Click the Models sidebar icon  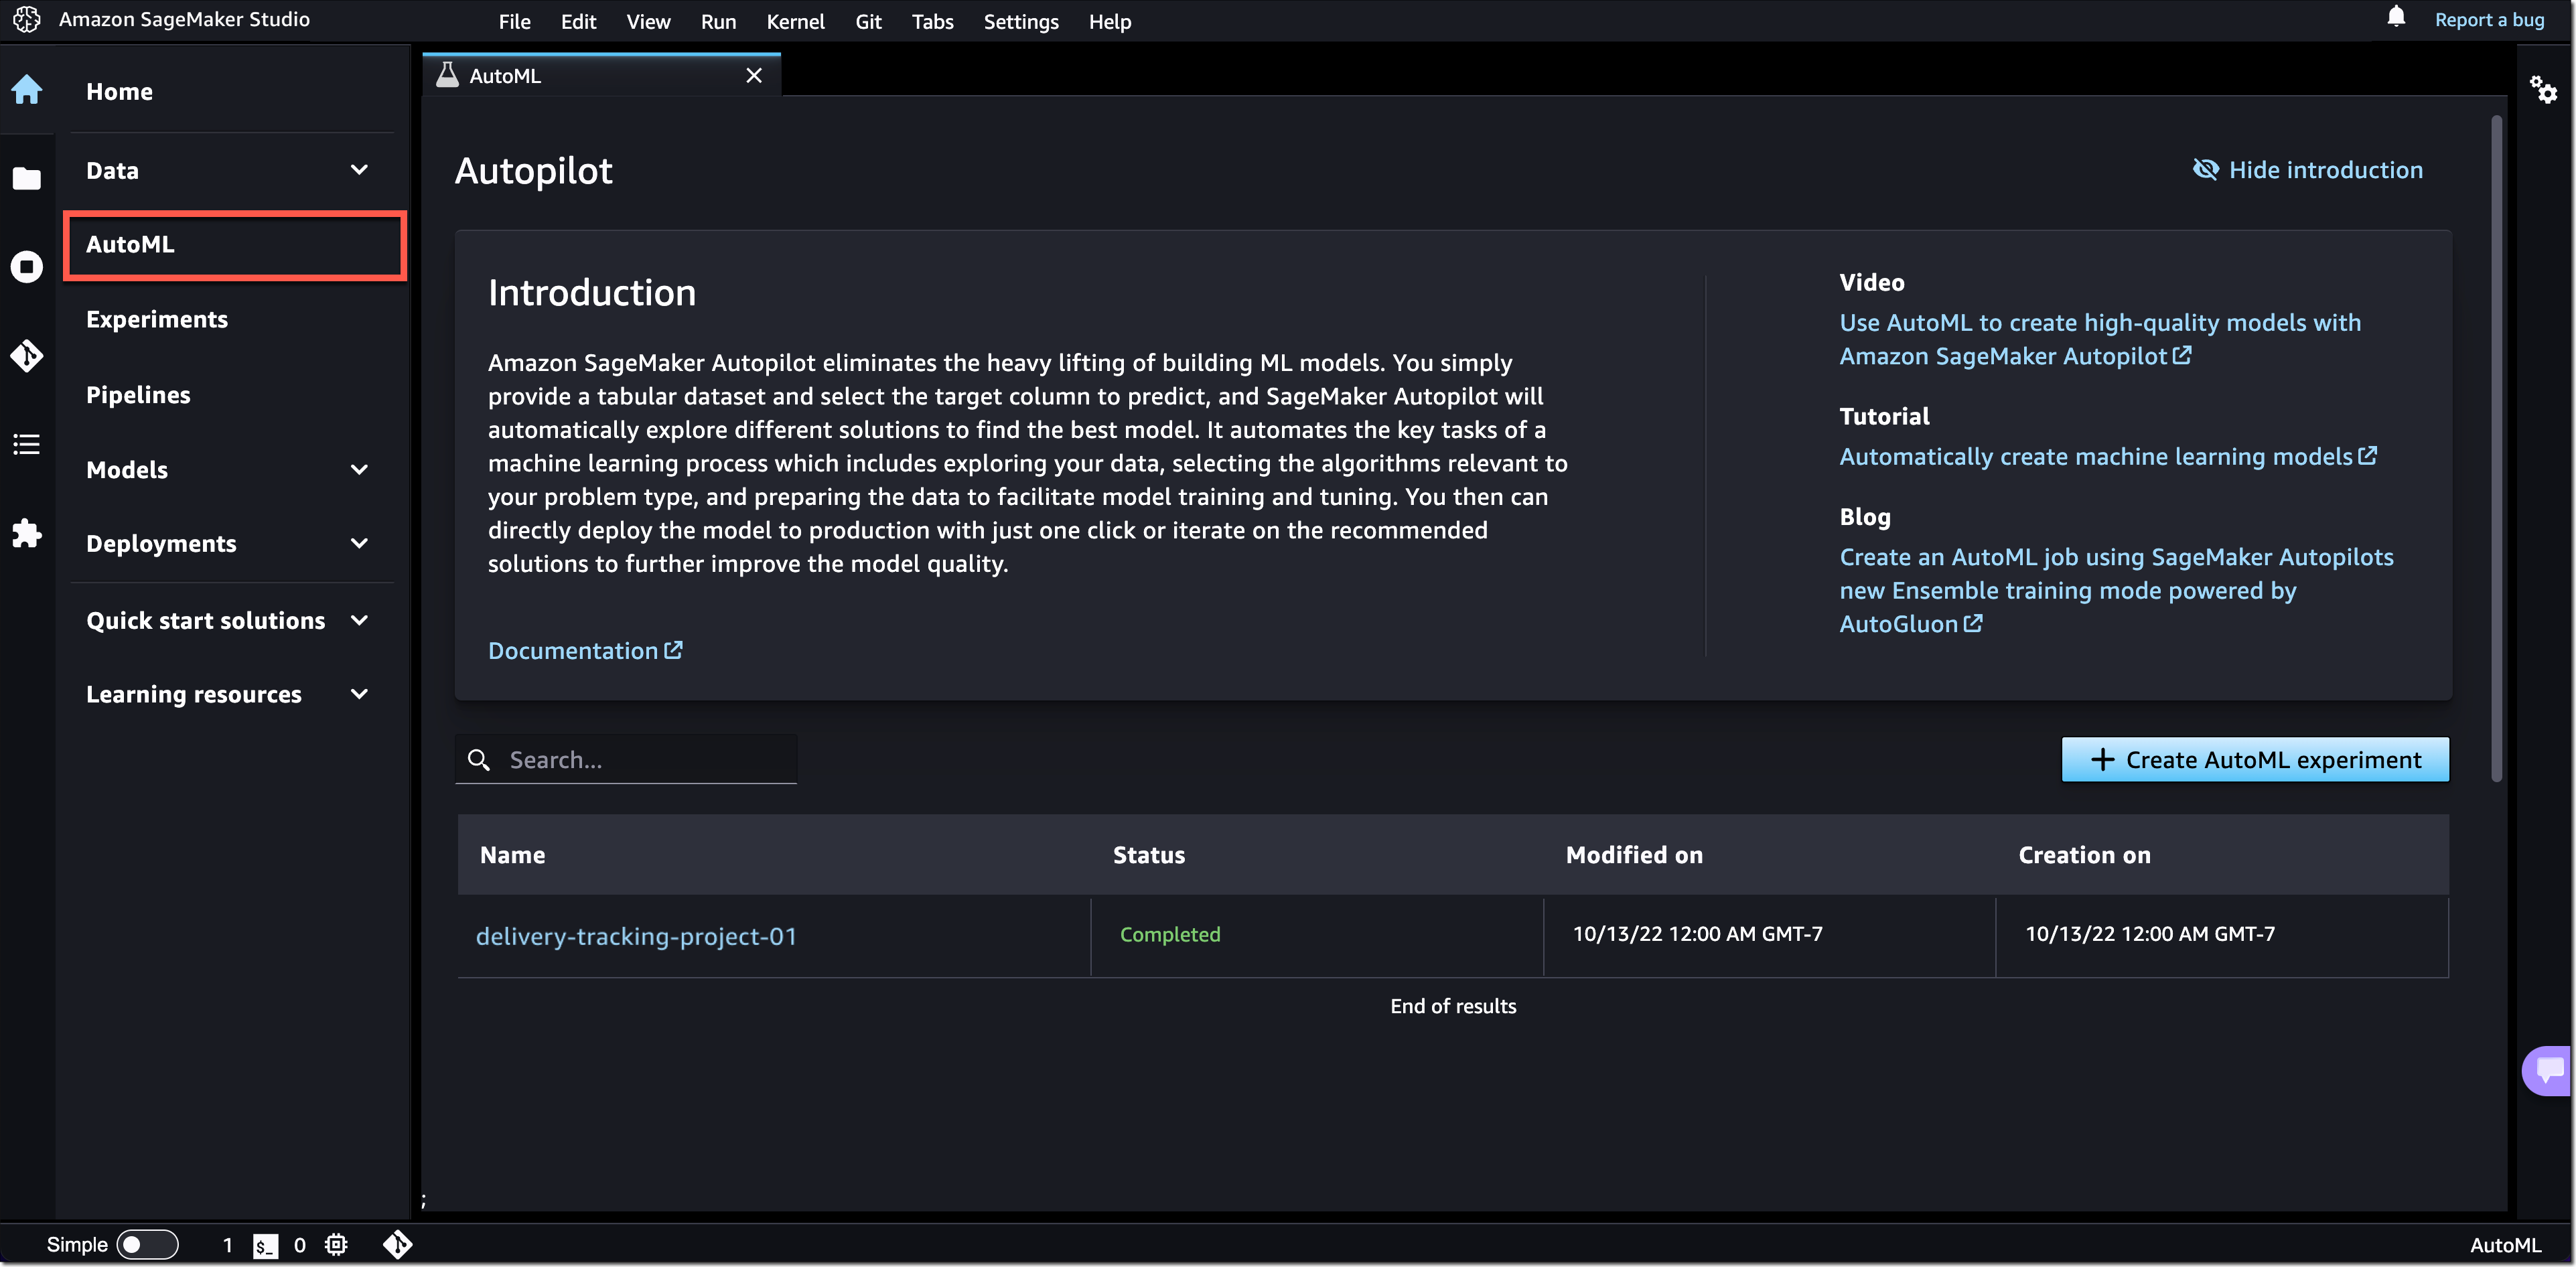coord(127,468)
